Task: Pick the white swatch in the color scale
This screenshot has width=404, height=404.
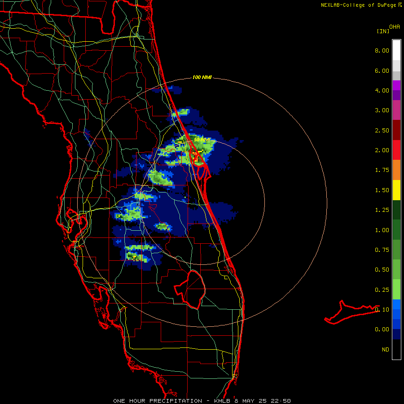Action: [x=396, y=50]
